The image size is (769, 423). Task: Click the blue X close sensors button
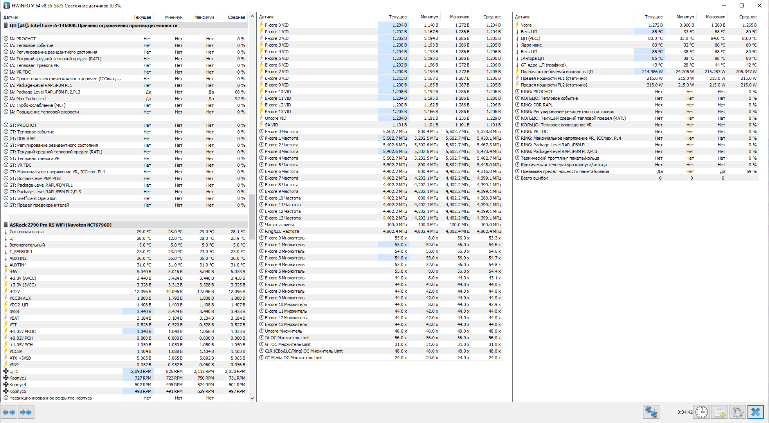point(755,412)
